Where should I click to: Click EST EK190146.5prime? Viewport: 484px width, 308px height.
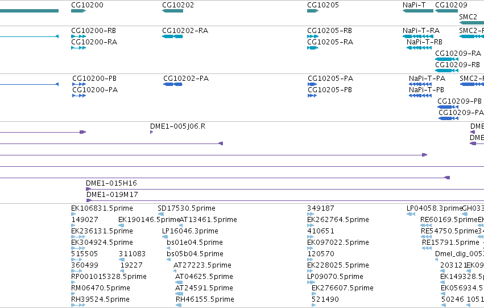coord(149,220)
